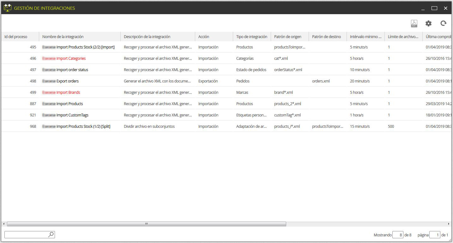Click the página number field
Viewport: 453px width, 243px height.
(435, 235)
